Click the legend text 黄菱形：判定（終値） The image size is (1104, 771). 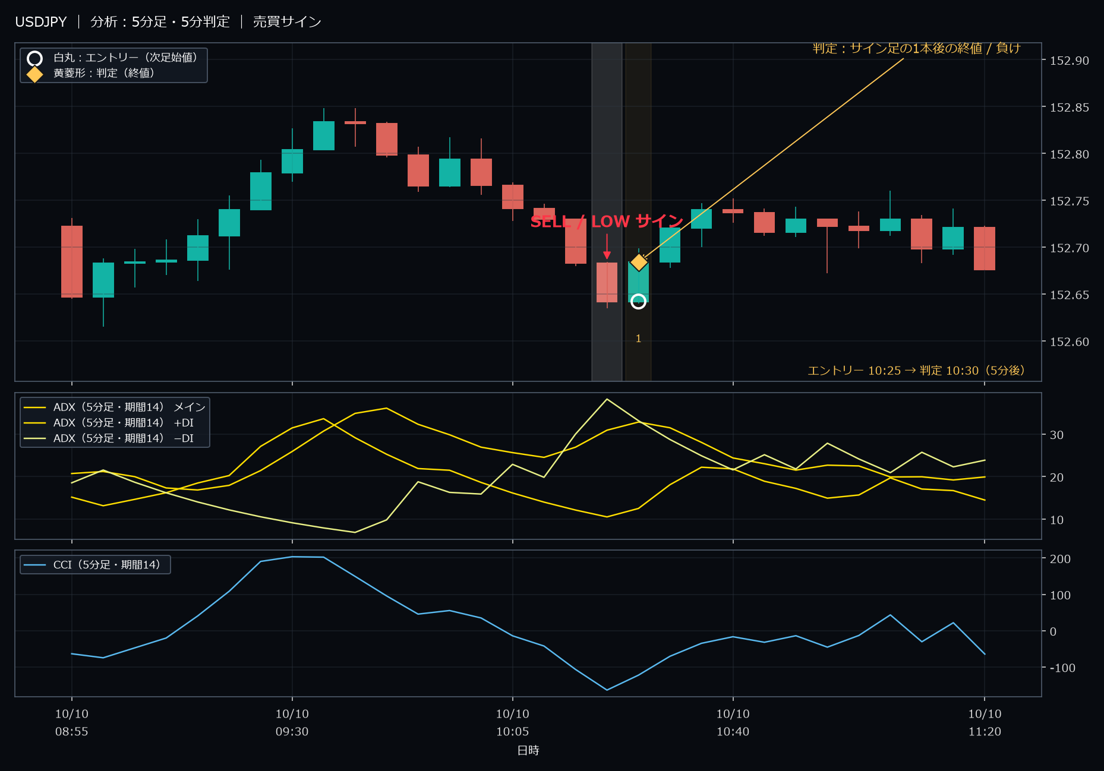pyautogui.click(x=105, y=73)
